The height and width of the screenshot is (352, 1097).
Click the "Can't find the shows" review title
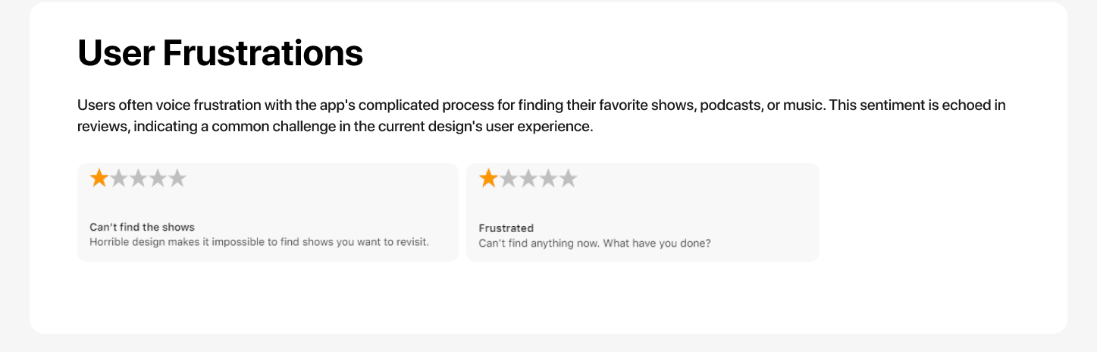click(142, 227)
